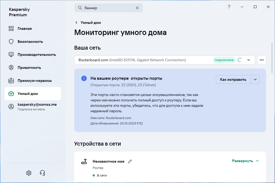The width and height of the screenshot is (275, 183).
Task: Click the Подписка активна subscription status
Action: coord(31,109)
